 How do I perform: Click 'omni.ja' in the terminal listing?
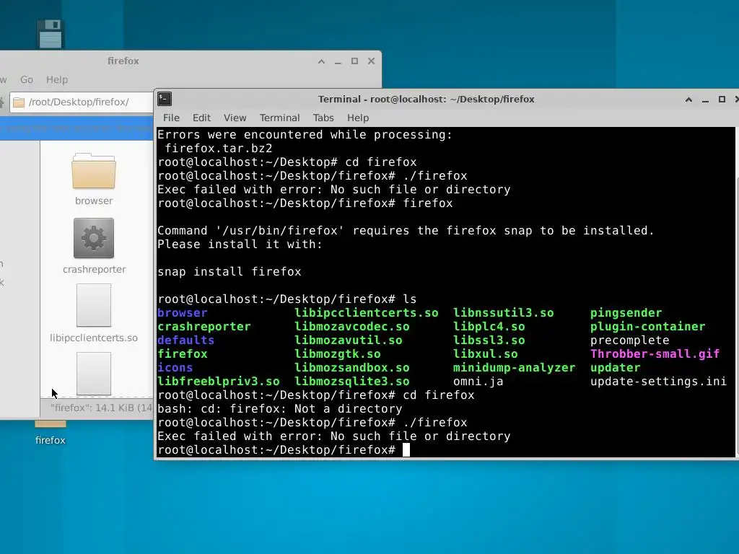tap(478, 381)
